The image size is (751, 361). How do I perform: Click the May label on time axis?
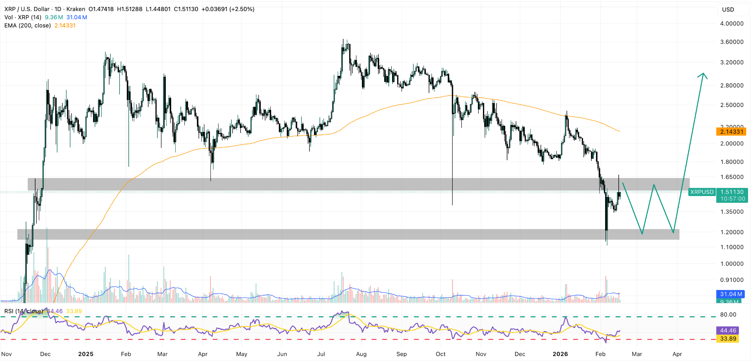click(242, 354)
